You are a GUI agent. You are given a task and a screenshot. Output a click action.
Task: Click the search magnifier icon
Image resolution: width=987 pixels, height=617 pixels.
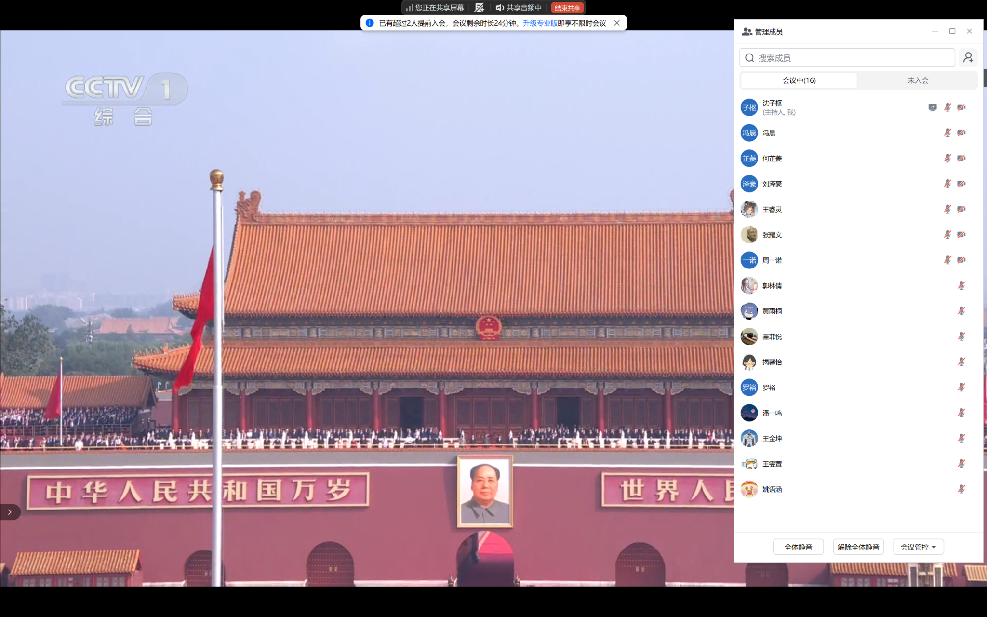749,58
